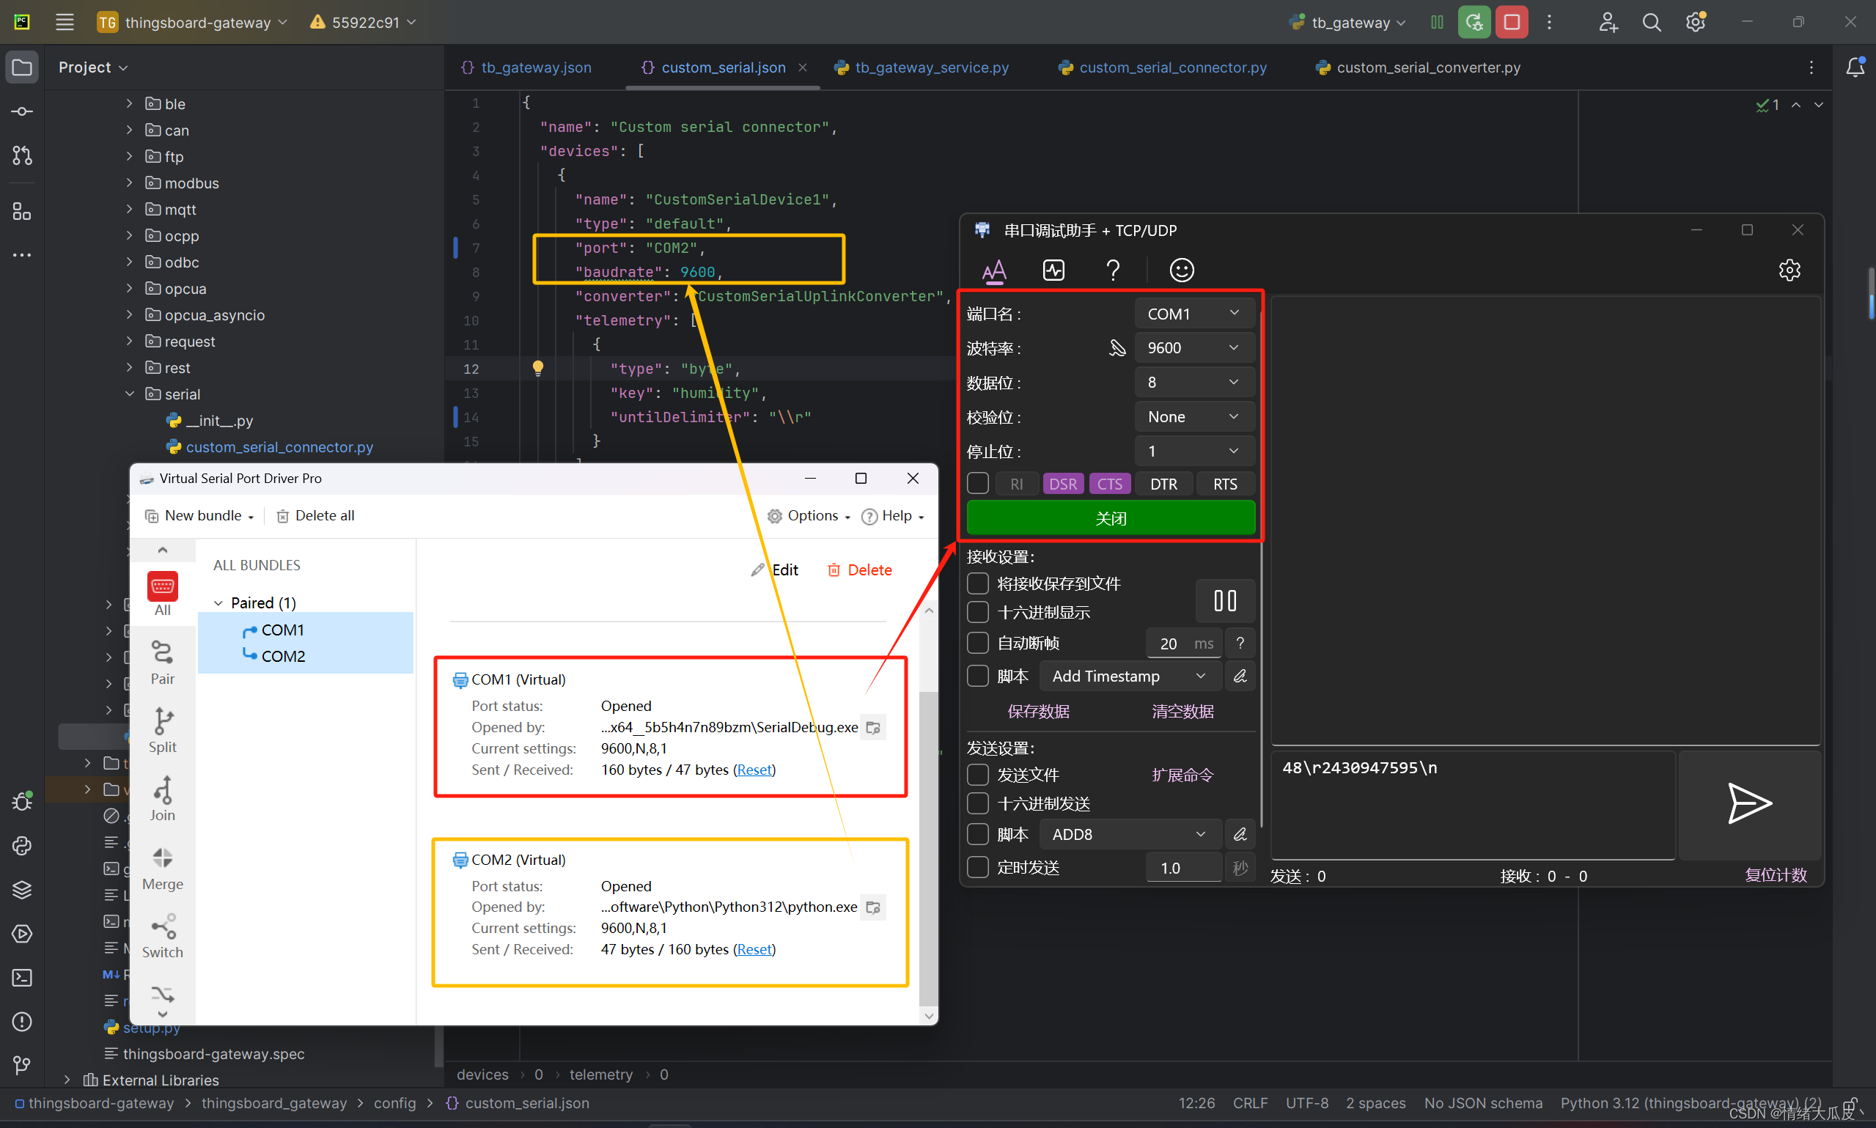Toggle the 自动断帧 checkbox
The width and height of the screenshot is (1876, 1128).
point(977,643)
